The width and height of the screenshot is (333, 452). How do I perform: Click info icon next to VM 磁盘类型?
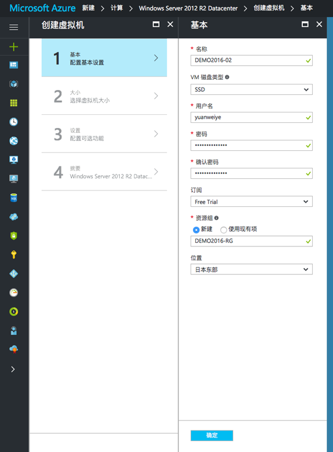(227, 77)
